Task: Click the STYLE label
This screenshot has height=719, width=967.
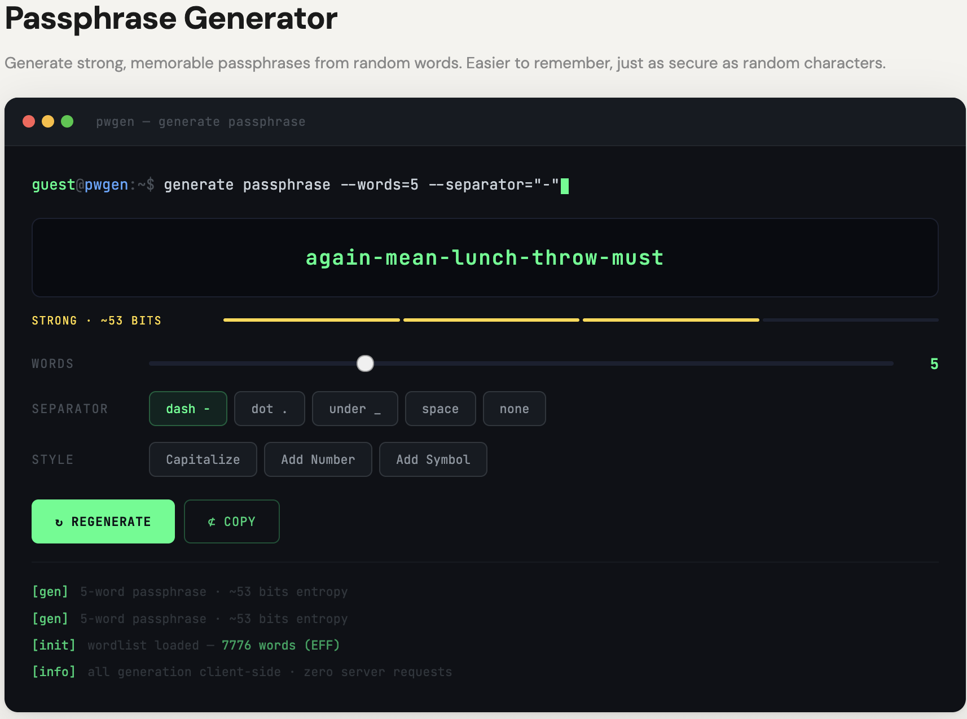Action: tap(52, 460)
